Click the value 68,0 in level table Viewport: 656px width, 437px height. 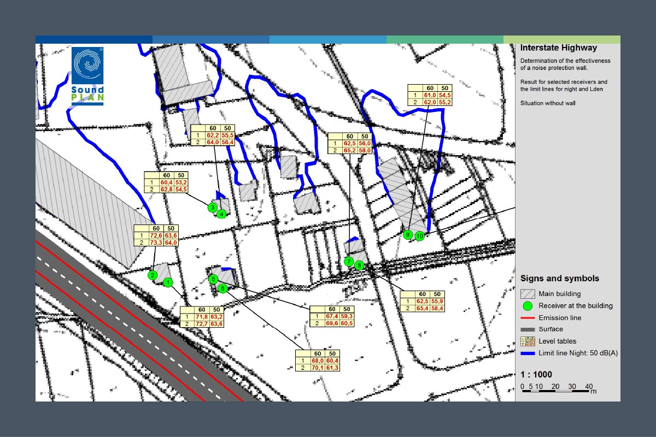pyautogui.click(x=318, y=361)
